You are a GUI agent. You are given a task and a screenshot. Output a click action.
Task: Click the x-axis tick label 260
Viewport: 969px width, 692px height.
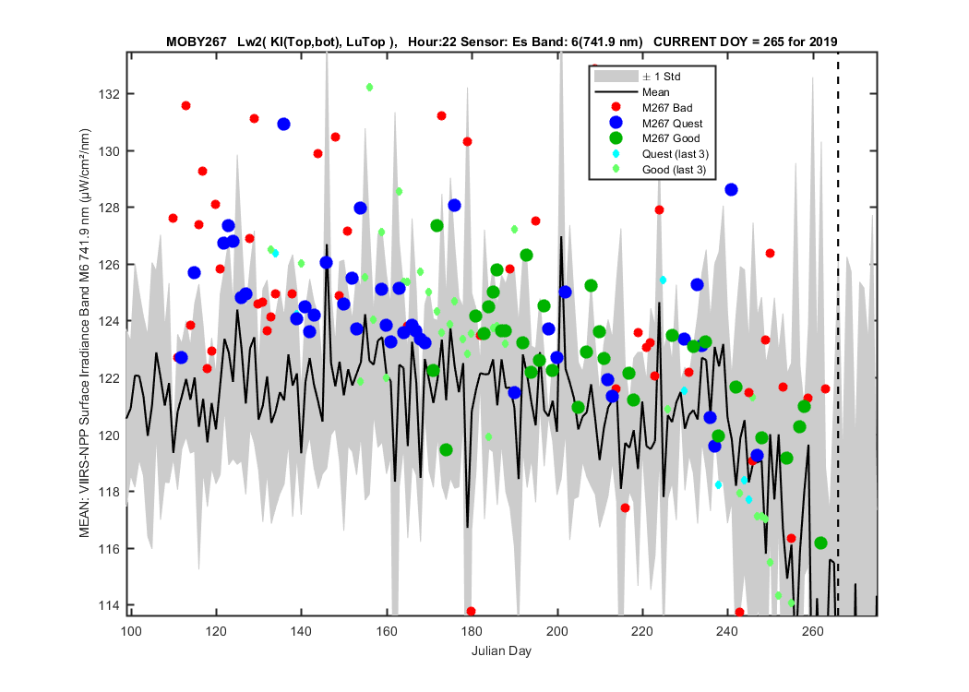[x=813, y=631]
